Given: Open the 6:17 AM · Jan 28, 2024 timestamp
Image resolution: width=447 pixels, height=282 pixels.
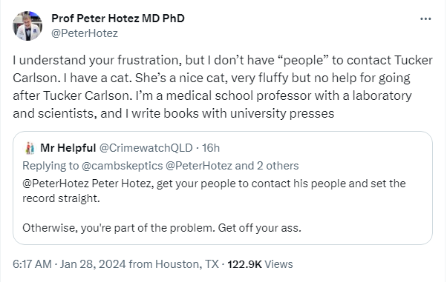Looking at the screenshot, I should click(69, 264).
